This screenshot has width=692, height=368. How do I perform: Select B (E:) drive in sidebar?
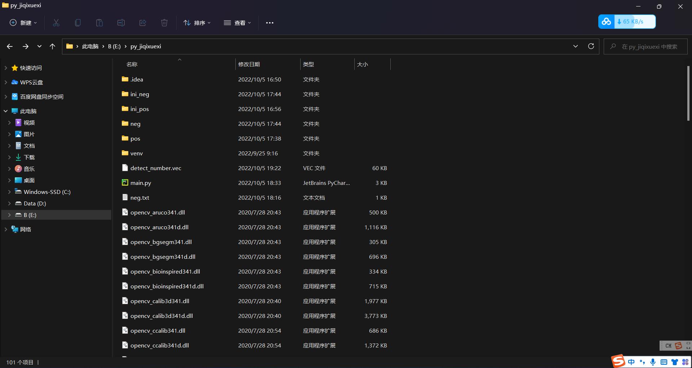pos(56,215)
